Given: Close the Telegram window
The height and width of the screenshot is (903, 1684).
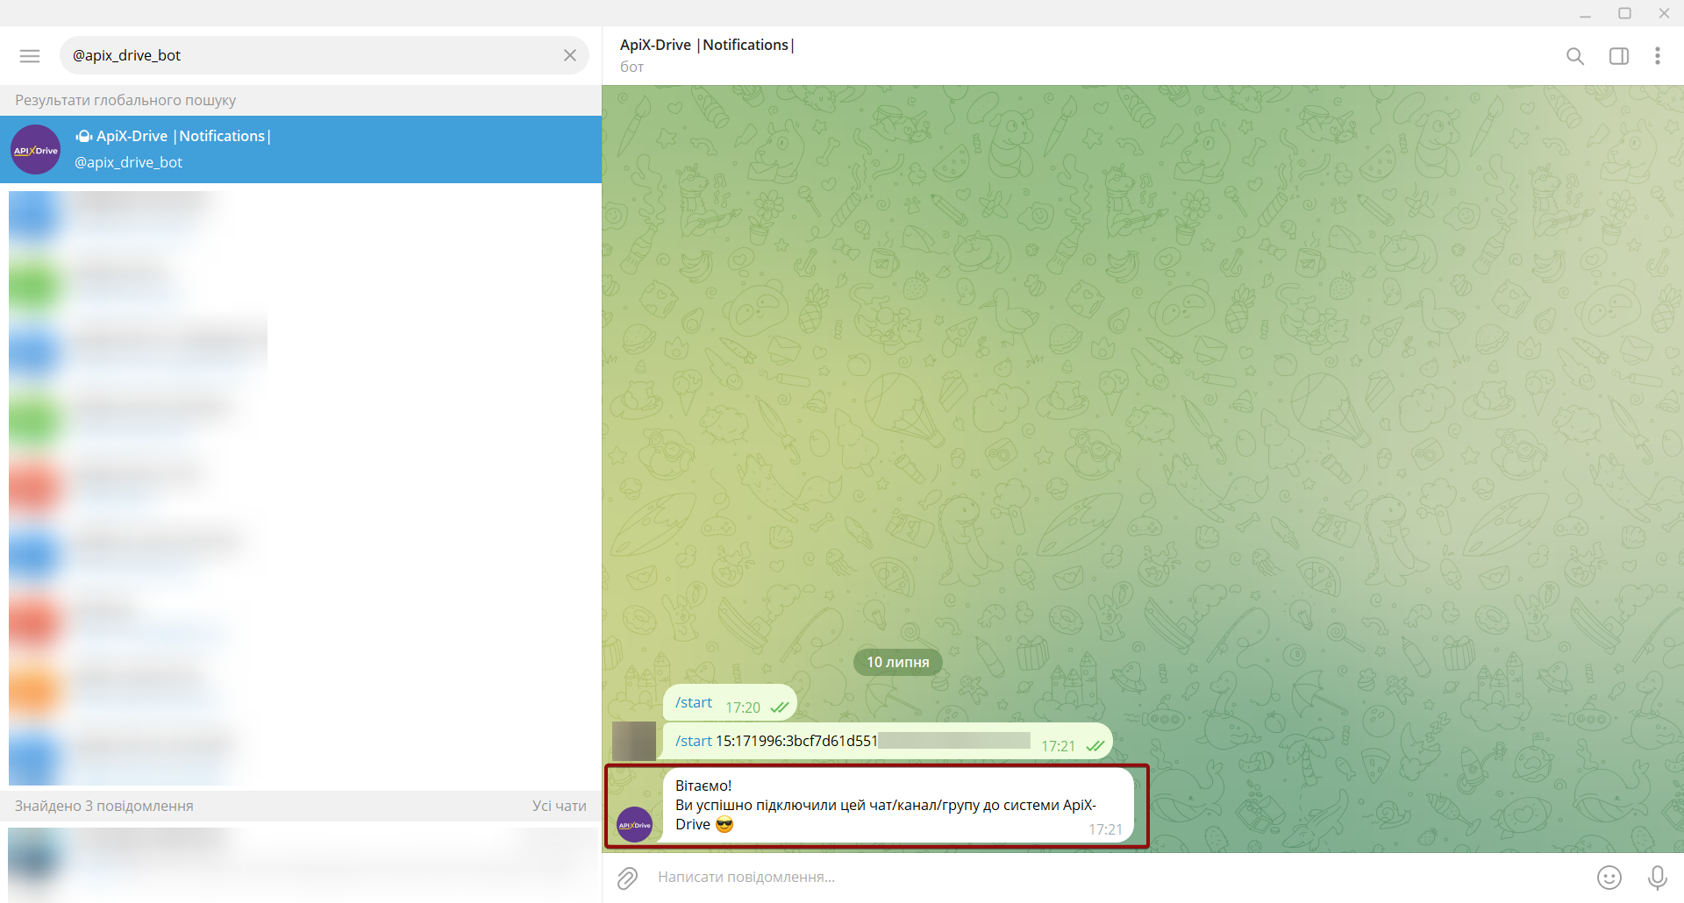Looking at the screenshot, I should (x=1664, y=13).
